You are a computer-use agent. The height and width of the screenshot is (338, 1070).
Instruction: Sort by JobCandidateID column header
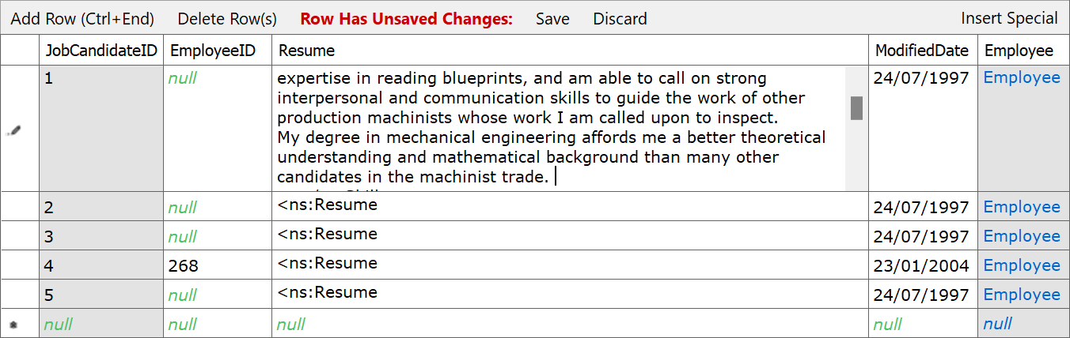pos(101,51)
